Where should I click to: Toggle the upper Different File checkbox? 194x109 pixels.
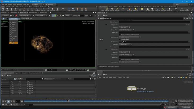[106, 25]
